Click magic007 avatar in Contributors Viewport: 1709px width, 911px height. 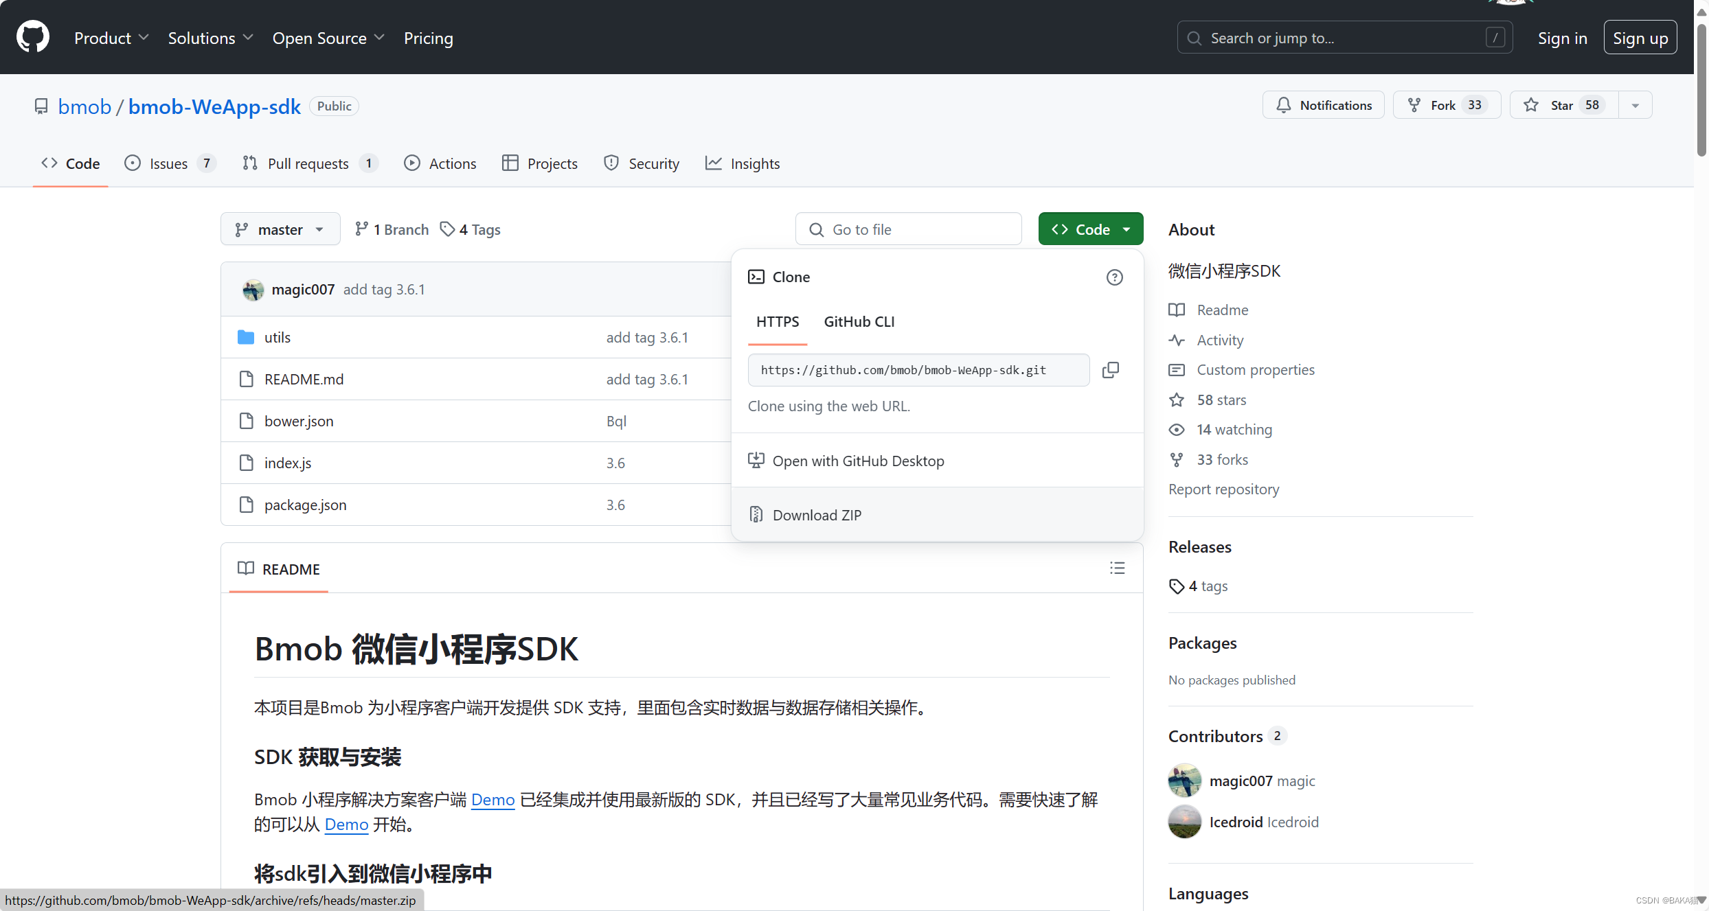(1184, 781)
